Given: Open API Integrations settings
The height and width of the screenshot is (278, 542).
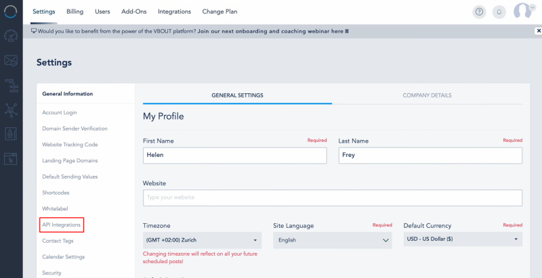Looking at the screenshot, I should point(61,225).
